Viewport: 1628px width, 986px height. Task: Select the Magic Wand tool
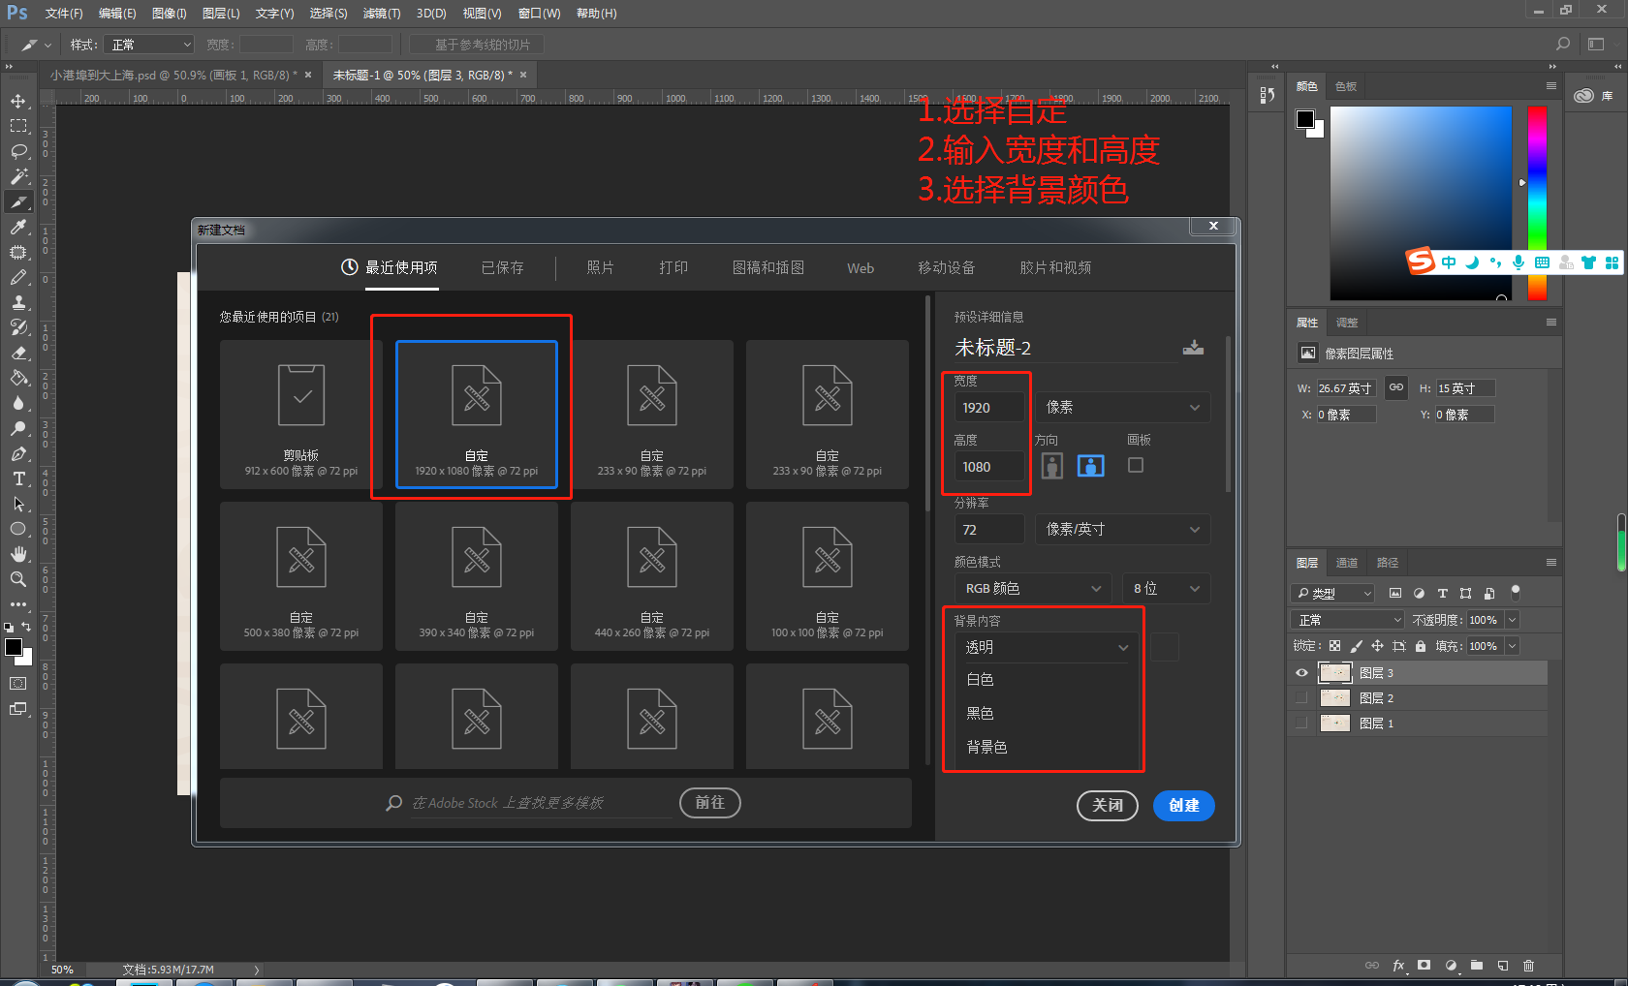point(18,176)
